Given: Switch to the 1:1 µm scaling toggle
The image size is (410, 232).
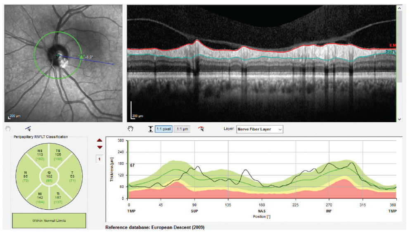Looking at the screenshot, I should tap(182, 129).
